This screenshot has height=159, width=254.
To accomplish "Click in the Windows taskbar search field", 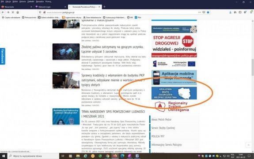I will [33, 156].
